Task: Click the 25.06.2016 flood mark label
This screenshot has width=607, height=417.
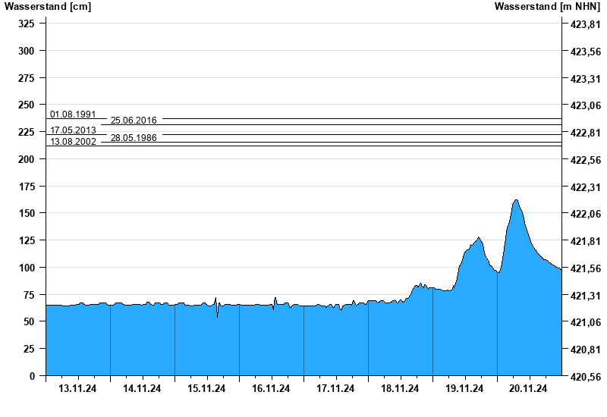Action: pos(134,121)
